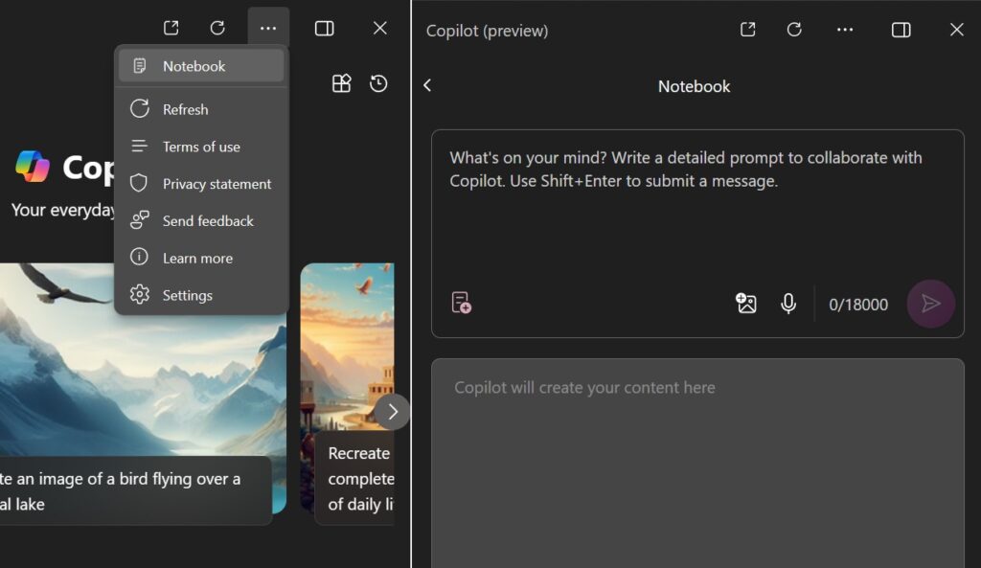This screenshot has height=568, width=981.
Task: Click the carousel right arrow chevron
Action: pos(392,411)
